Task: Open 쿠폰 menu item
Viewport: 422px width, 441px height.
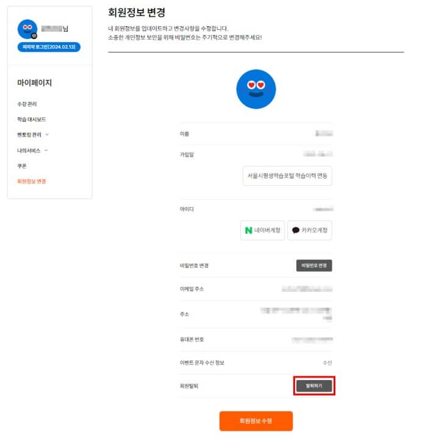Action: click(22, 166)
